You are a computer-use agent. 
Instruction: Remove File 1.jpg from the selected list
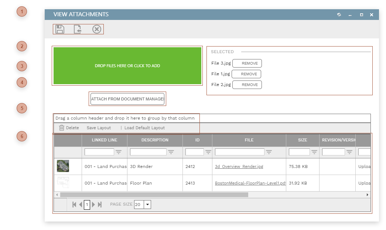pyautogui.click(x=247, y=74)
